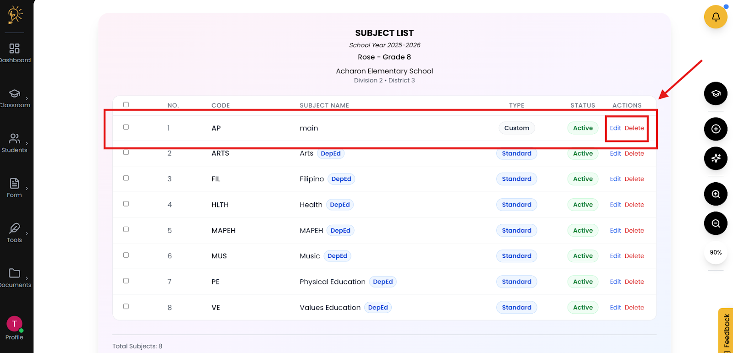Toggle the select-all checkbox in header

pyautogui.click(x=126, y=105)
